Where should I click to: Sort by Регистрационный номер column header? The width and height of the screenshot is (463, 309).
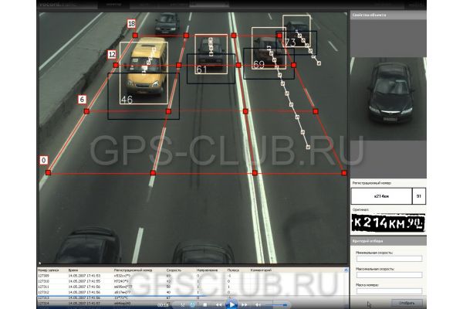(x=133, y=270)
